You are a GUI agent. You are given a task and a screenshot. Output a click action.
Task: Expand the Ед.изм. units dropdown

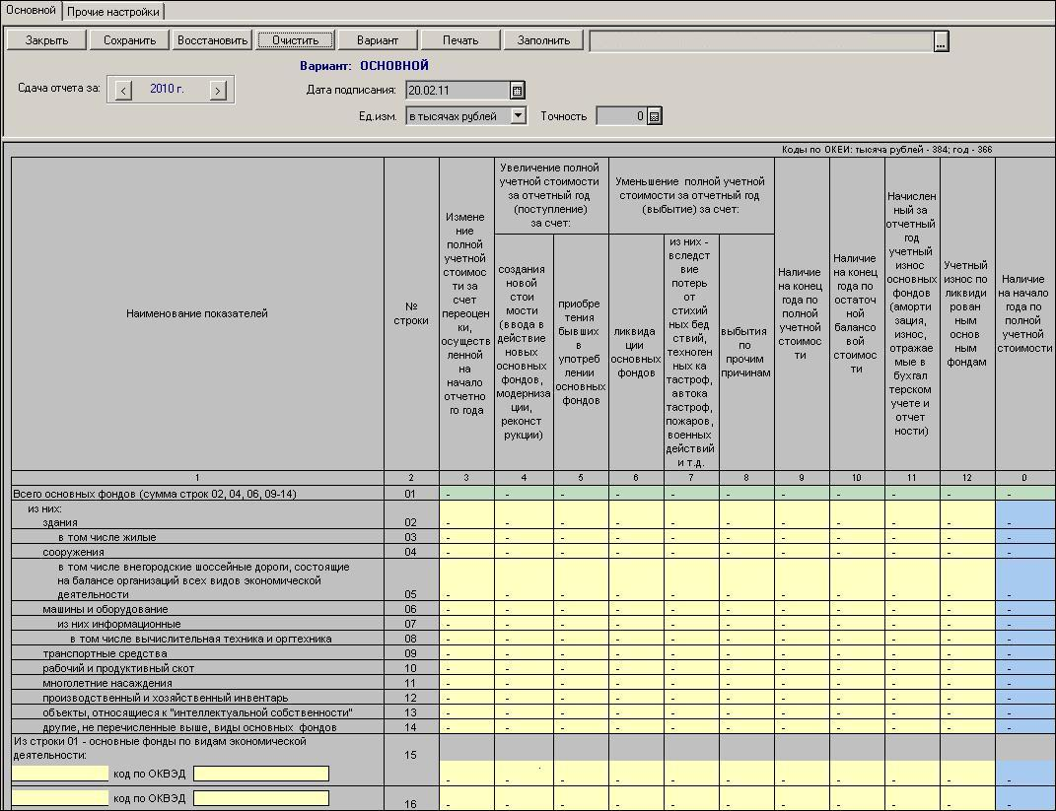518,115
